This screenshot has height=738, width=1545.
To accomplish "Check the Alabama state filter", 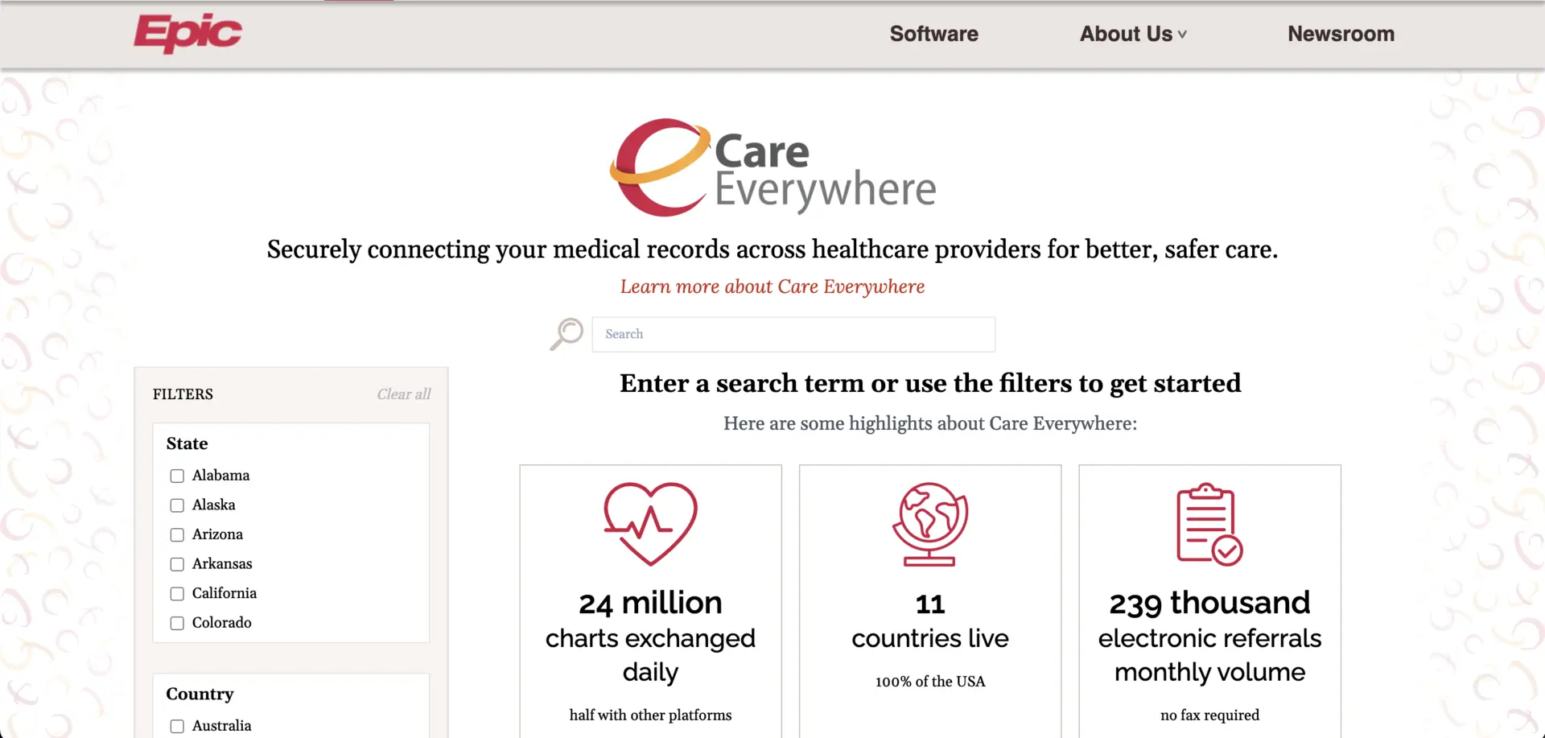I will 177,476.
